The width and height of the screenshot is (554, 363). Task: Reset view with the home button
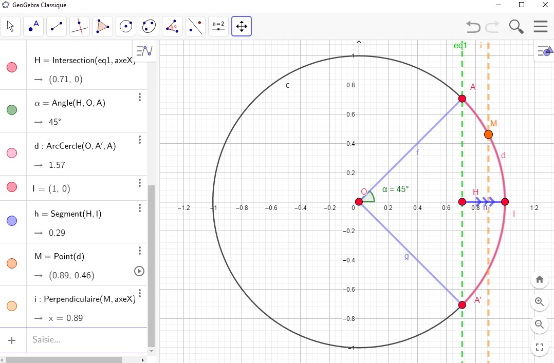(x=540, y=280)
